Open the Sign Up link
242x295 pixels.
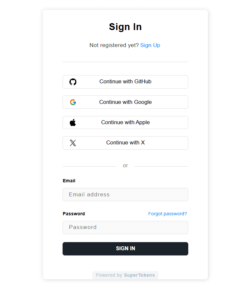[150, 45]
